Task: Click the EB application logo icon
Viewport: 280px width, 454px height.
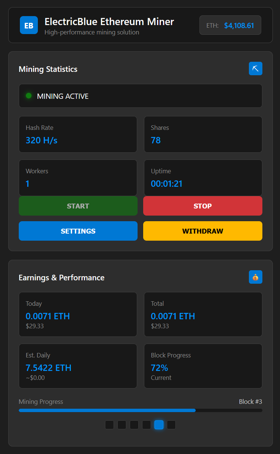Action: 29,25
